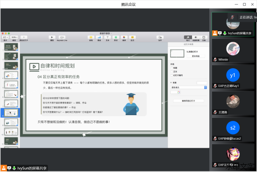Click Winnie's avatar in participant list
The width and height of the screenshot is (257, 172).
[233, 49]
